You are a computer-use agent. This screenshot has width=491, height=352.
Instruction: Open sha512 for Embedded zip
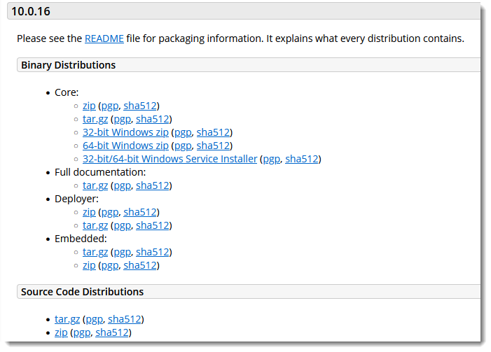(x=140, y=265)
